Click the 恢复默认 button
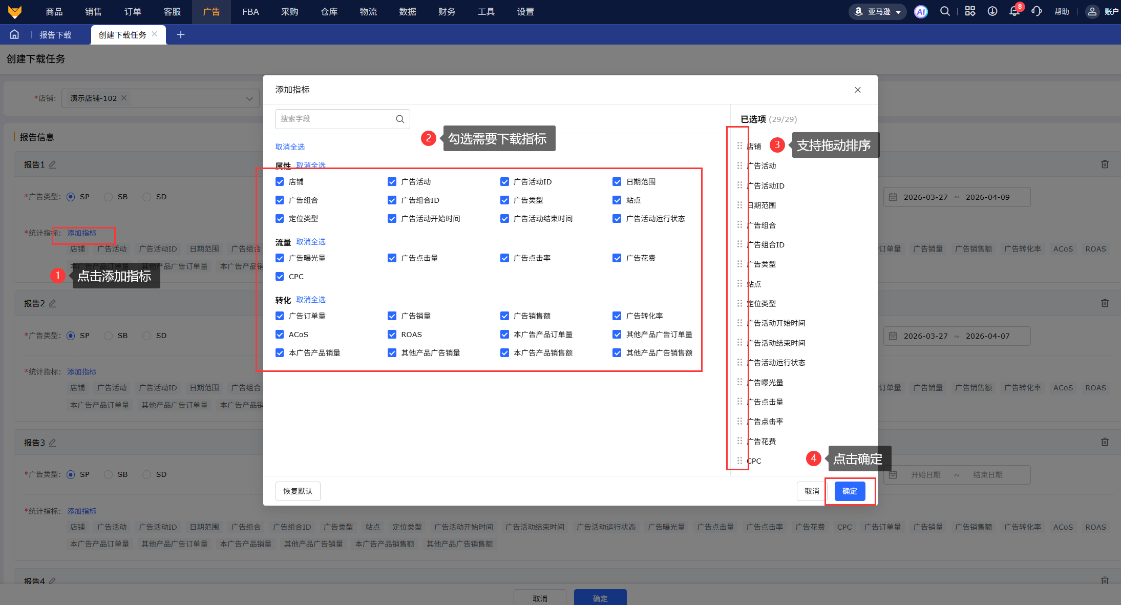1121x605 pixels. (x=298, y=491)
